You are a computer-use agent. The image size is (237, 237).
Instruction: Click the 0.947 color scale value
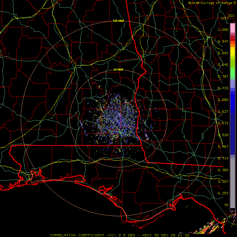coord(223,41)
